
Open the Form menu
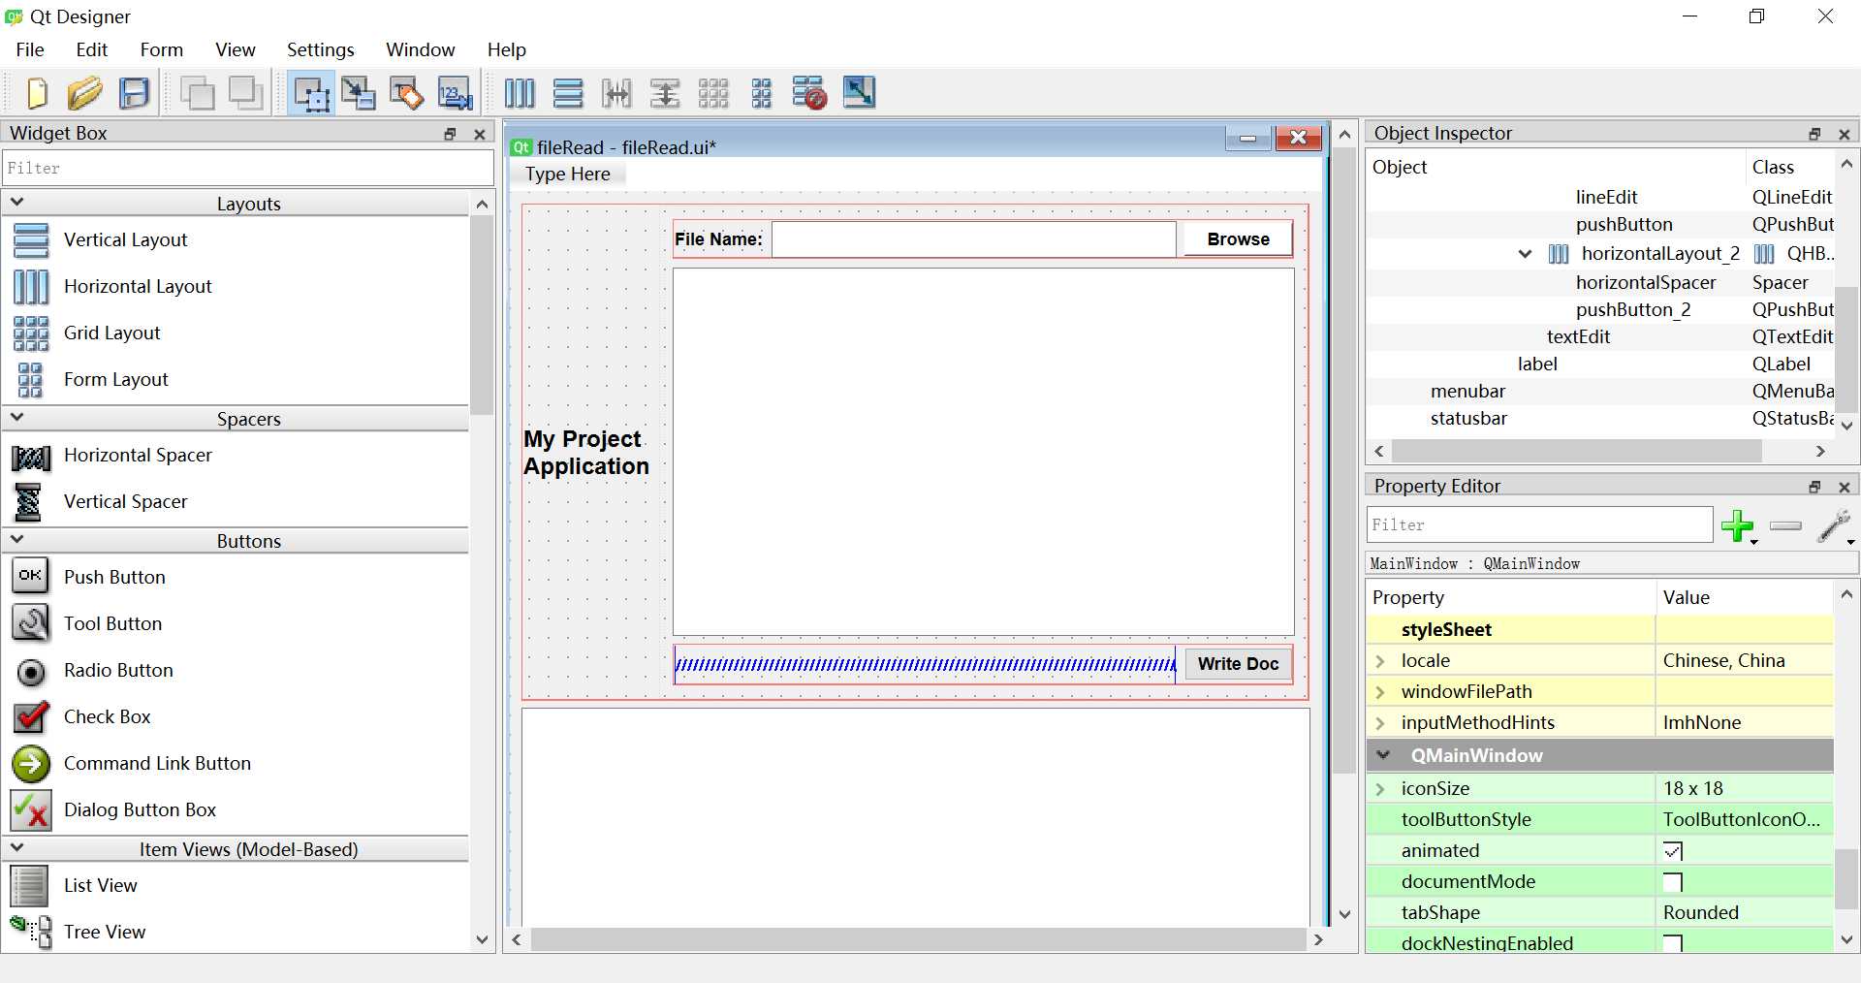coord(161,49)
